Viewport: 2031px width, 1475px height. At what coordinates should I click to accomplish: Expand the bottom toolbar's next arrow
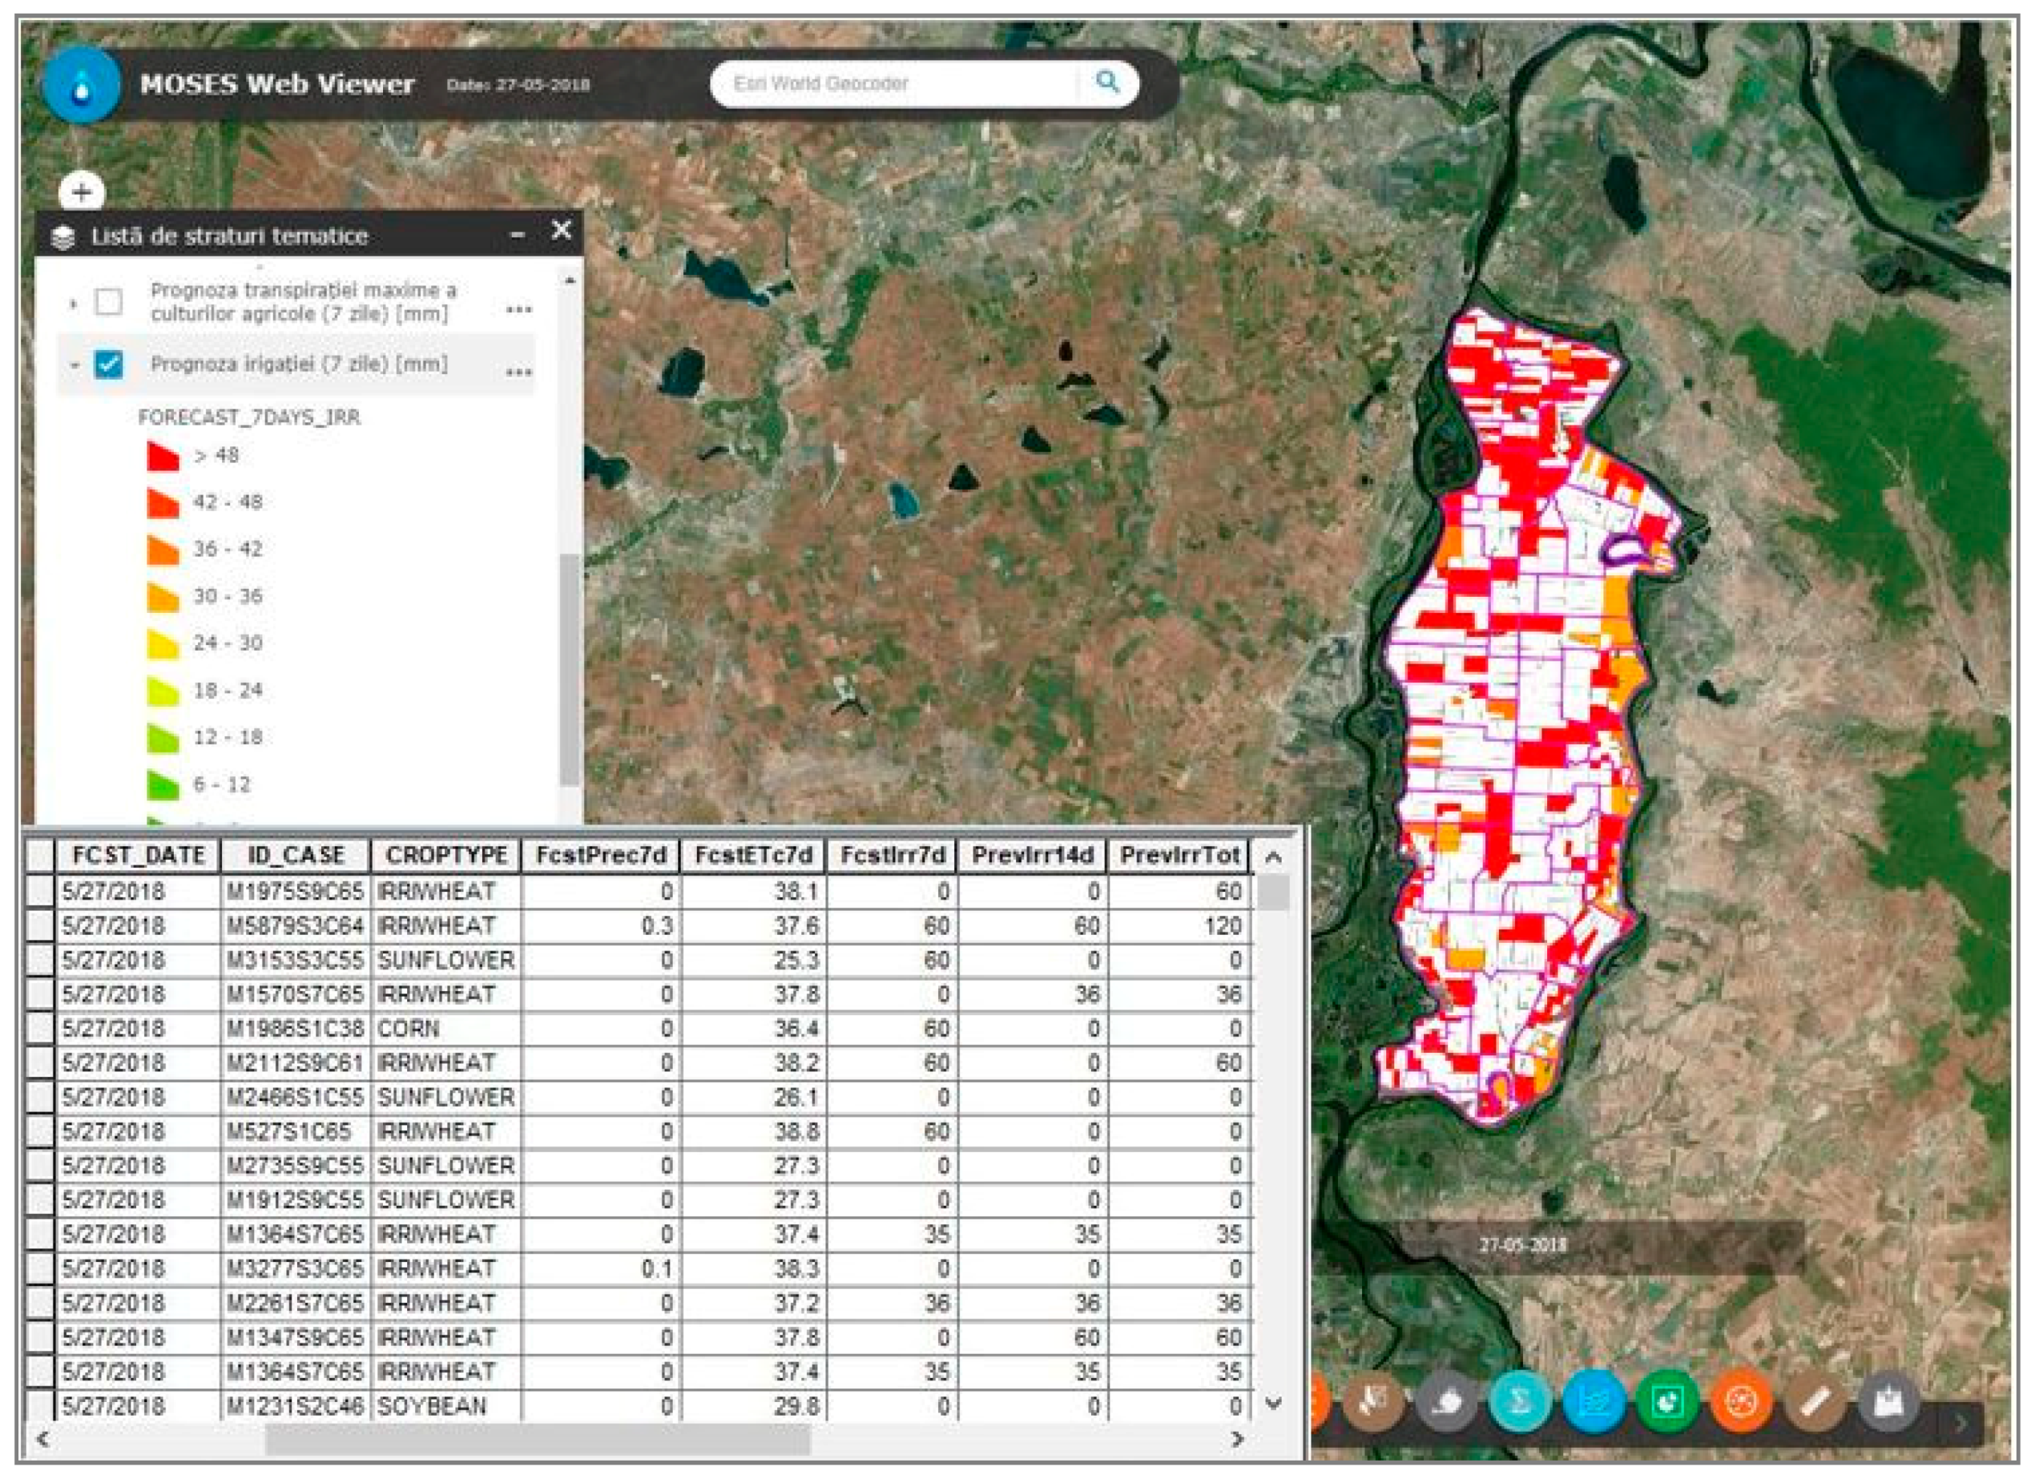pyautogui.click(x=1960, y=1422)
